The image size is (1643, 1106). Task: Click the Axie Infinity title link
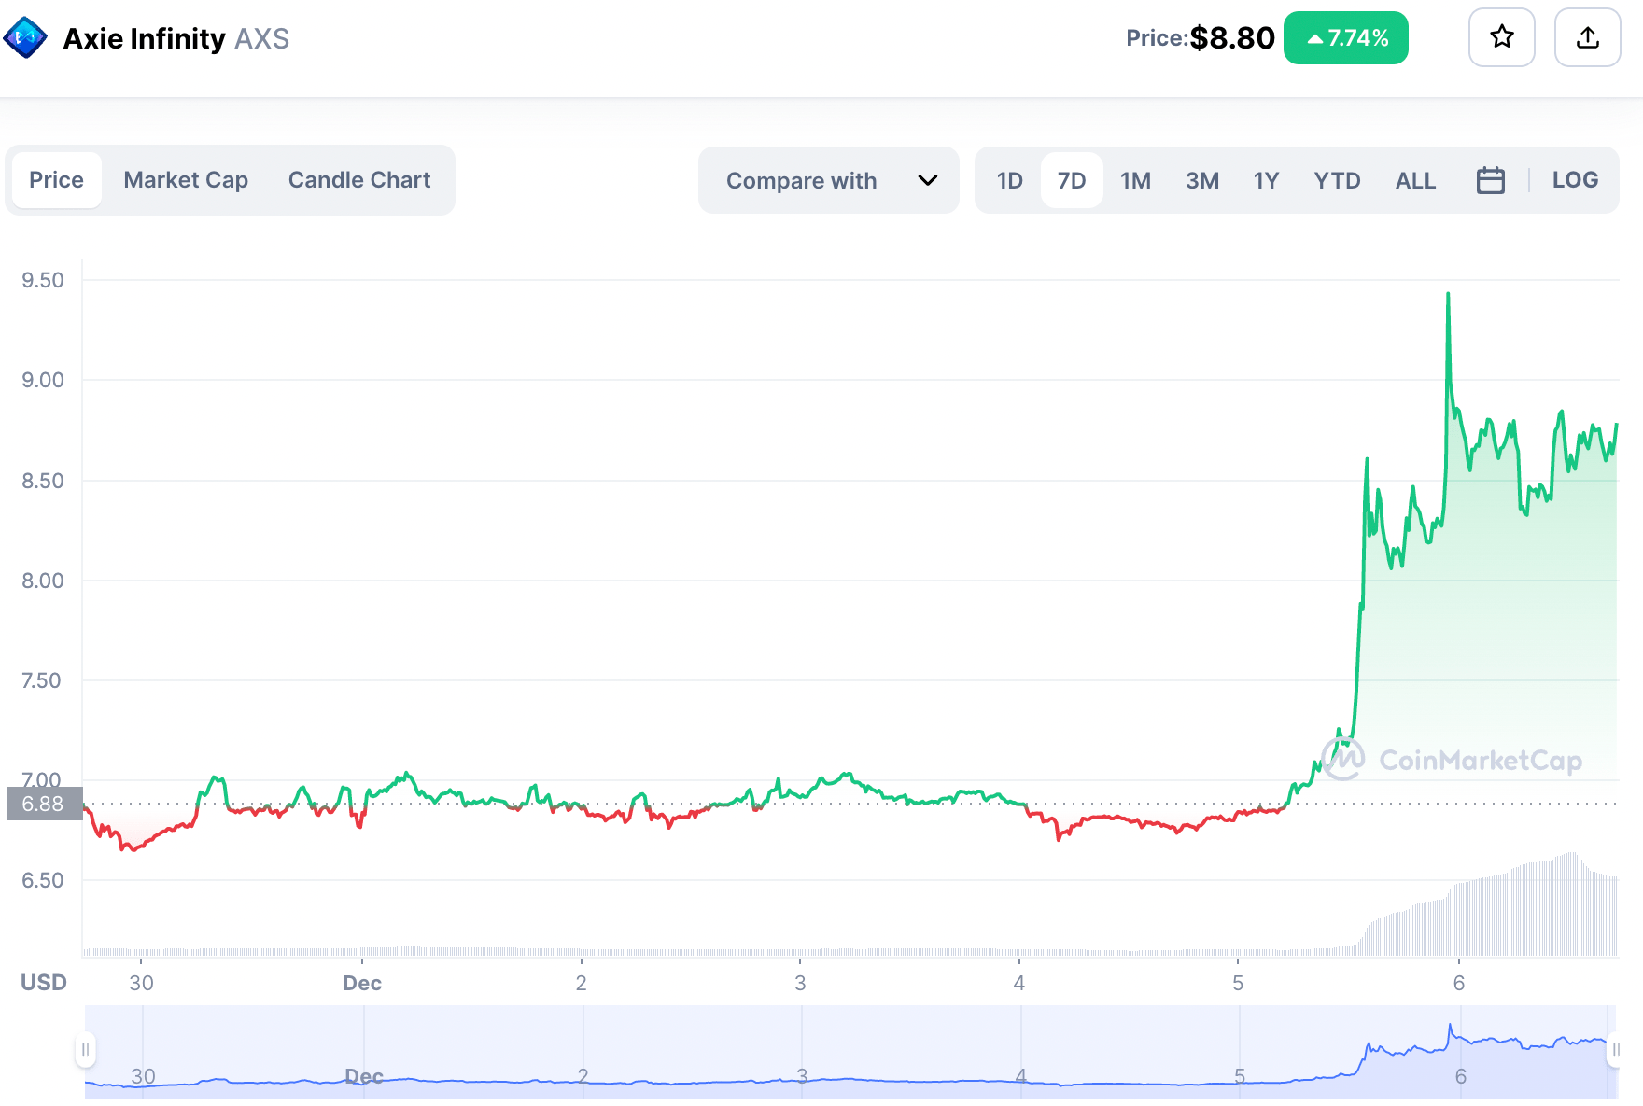144,37
